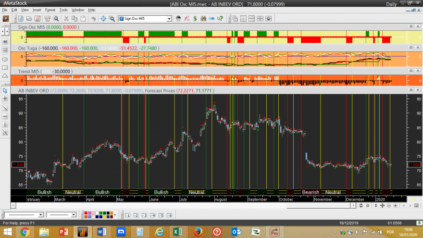
Task: Create a new chart with the New icon
Action: click(x=21, y=19)
